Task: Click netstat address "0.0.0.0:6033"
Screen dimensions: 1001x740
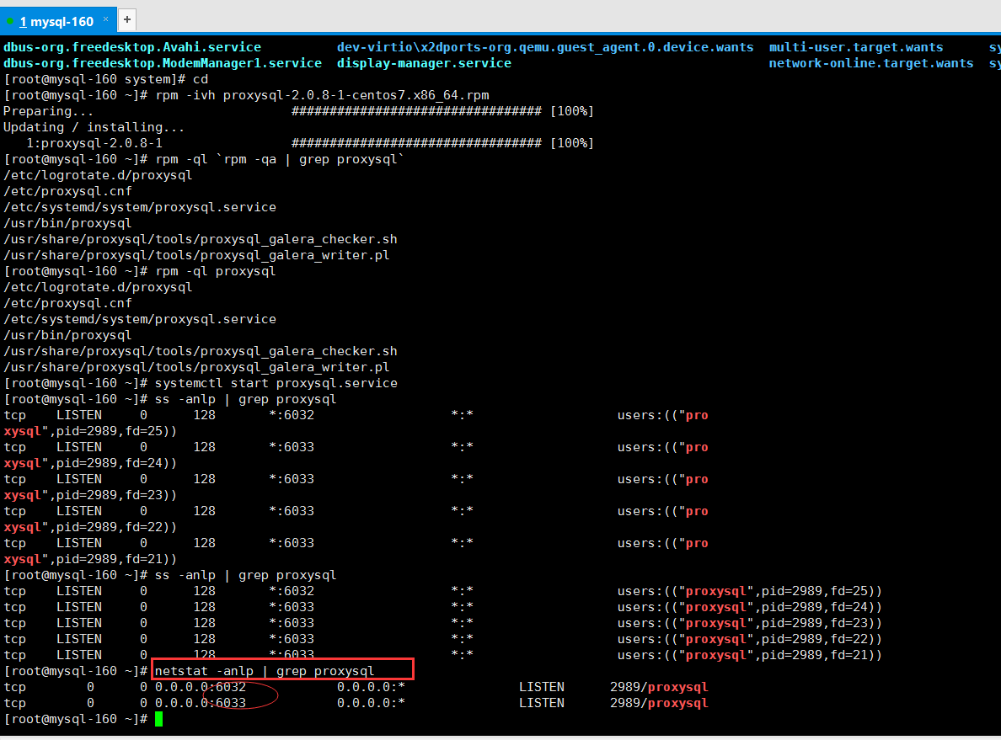Action: click(x=200, y=703)
